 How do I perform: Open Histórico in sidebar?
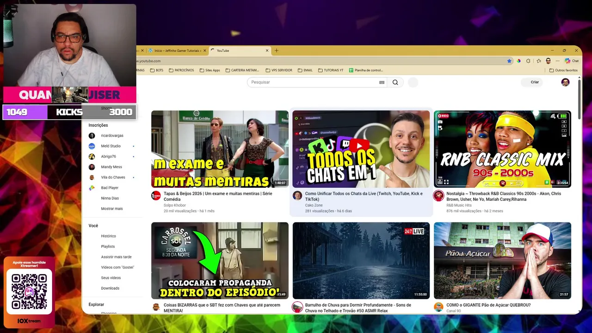tap(109, 236)
